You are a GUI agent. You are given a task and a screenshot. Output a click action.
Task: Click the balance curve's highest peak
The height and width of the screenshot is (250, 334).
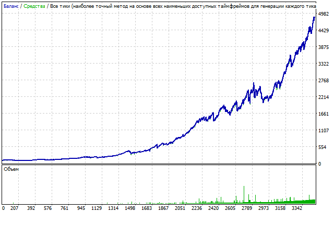[x=314, y=17]
